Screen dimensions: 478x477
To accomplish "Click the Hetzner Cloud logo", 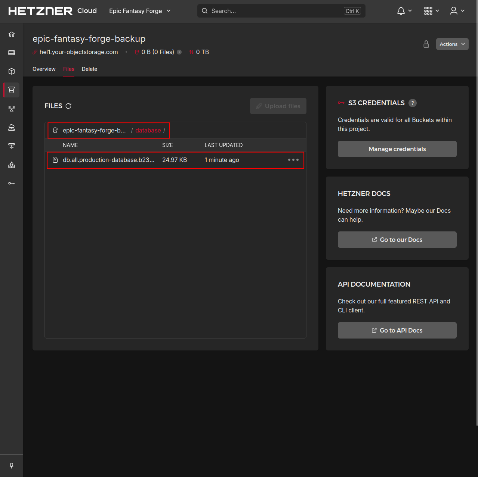I will [52, 11].
